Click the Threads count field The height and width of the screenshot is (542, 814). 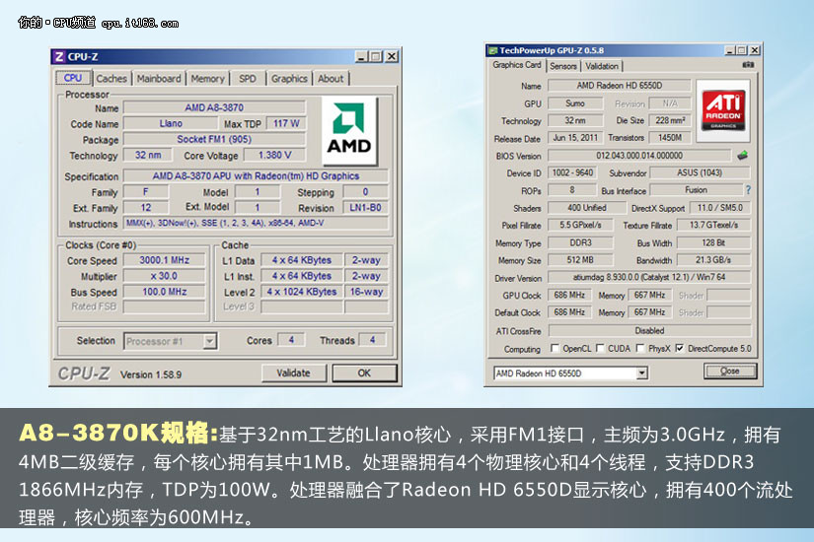coord(372,340)
